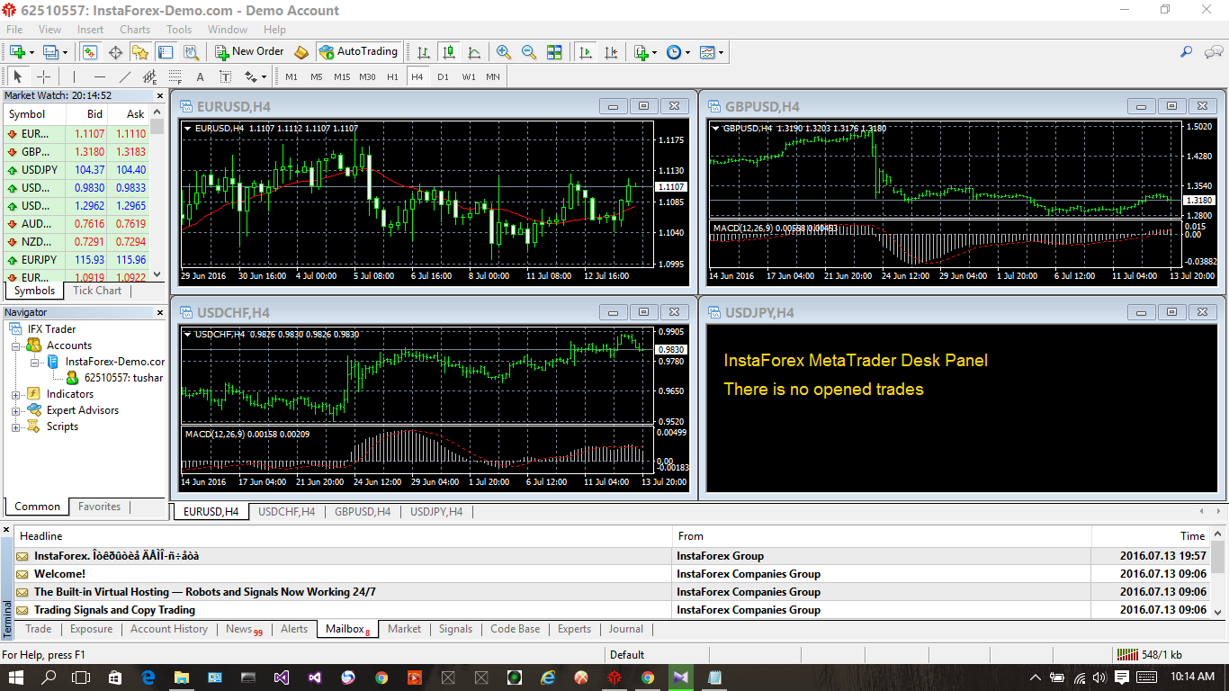Switch to the Favorites tab in Navigator

tap(99, 507)
